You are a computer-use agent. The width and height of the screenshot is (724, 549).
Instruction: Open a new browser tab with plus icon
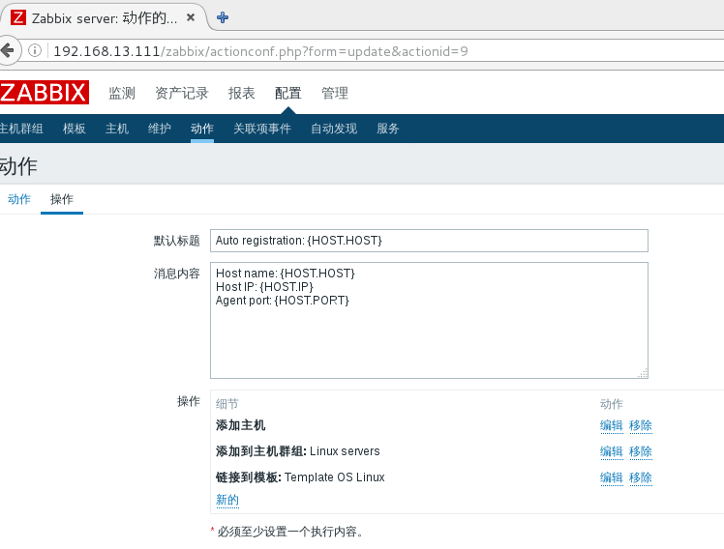[x=223, y=18]
